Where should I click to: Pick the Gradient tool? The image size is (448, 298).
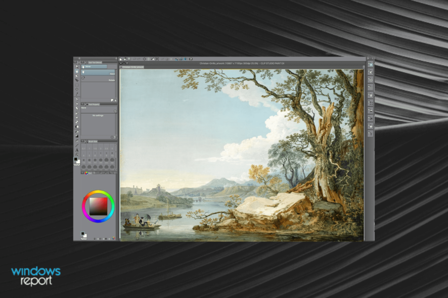(x=77, y=136)
